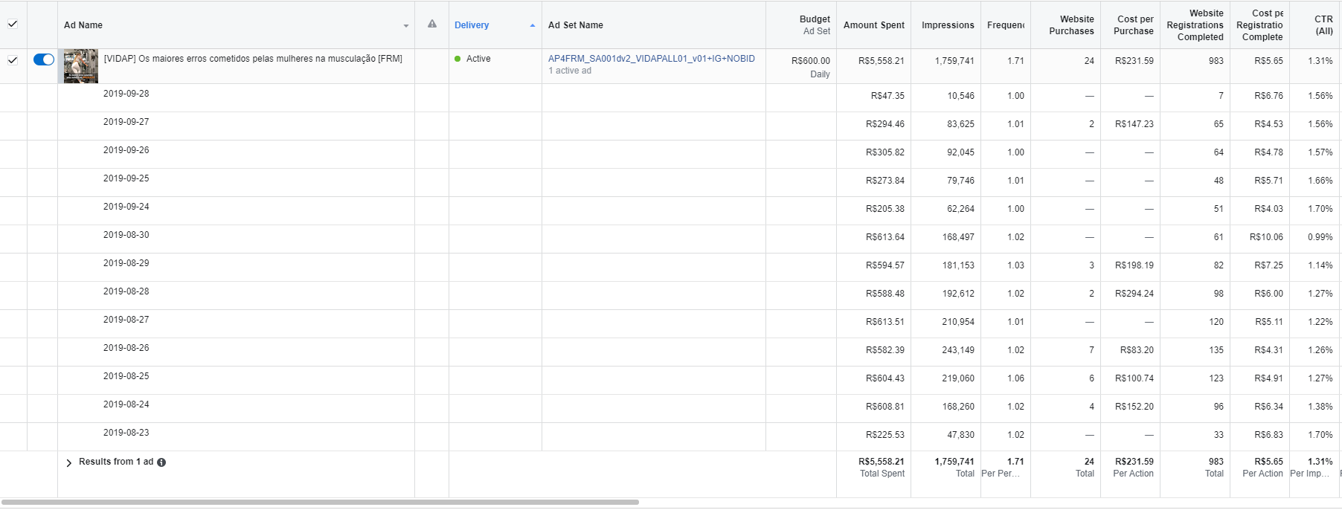Click impressions value 1,759,741 in ad row
The image size is (1342, 510).
coord(954,61)
